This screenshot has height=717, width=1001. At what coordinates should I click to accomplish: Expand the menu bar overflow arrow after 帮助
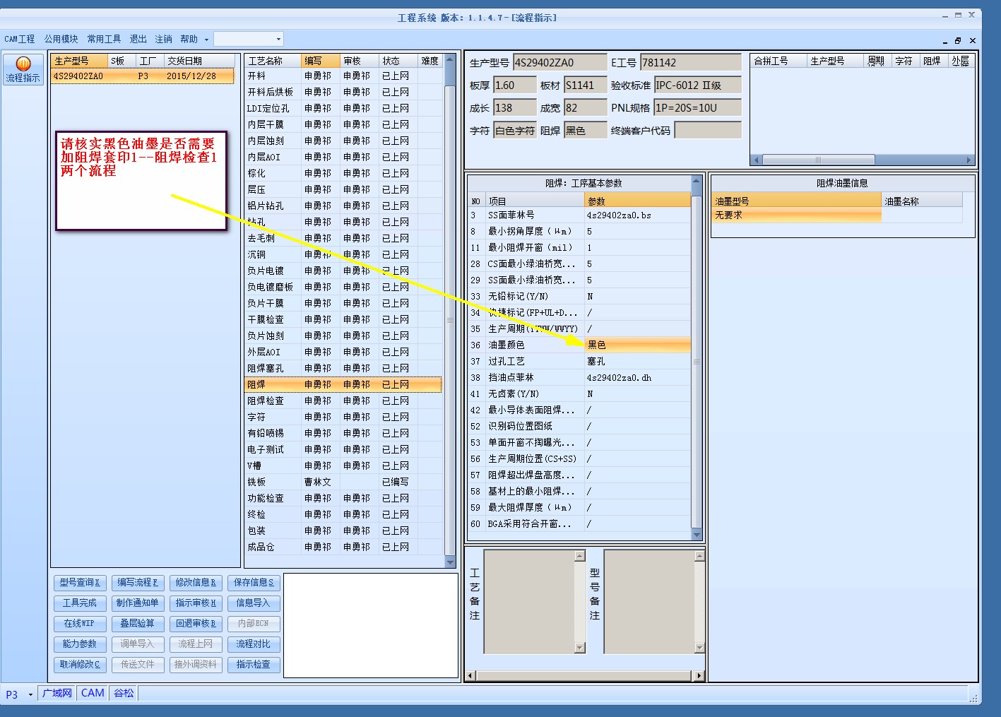pyautogui.click(x=206, y=40)
